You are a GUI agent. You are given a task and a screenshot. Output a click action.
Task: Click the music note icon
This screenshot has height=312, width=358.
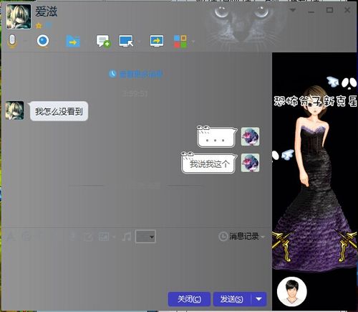coord(127,237)
